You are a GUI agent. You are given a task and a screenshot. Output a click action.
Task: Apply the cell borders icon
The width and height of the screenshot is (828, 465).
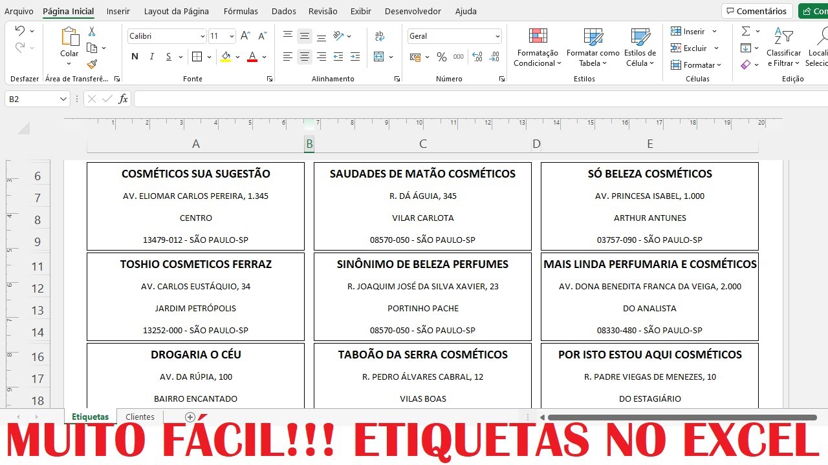197,57
